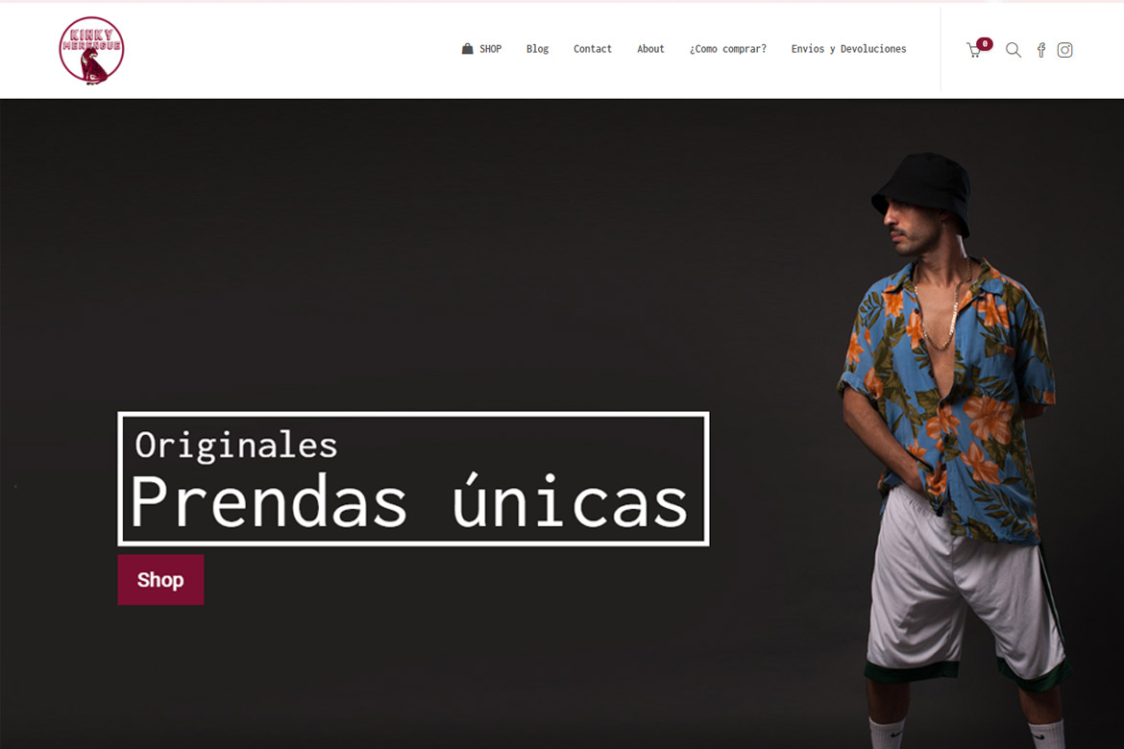Screen dimensions: 1124x749
Task: Open the Facebook page icon
Action: coord(1040,50)
